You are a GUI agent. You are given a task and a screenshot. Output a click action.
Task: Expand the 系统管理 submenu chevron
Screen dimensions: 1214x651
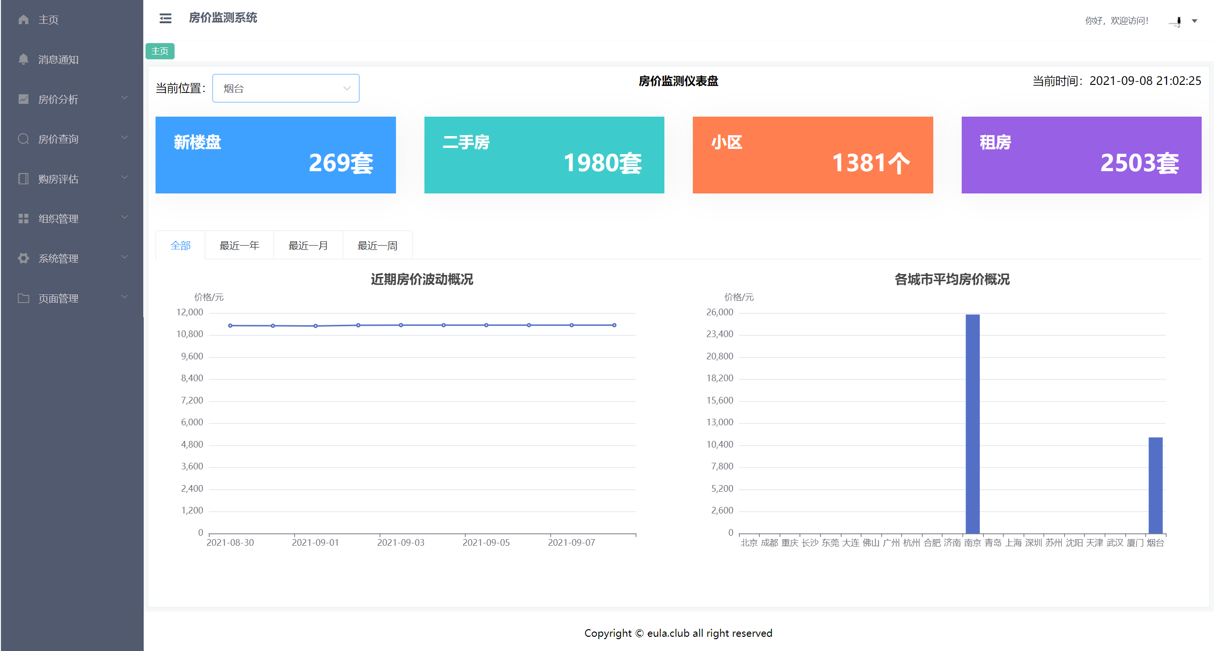coord(125,257)
